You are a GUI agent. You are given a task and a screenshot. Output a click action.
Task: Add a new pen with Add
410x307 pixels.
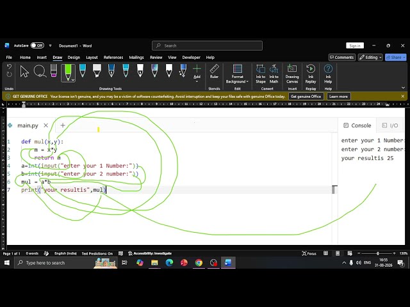coord(197,73)
